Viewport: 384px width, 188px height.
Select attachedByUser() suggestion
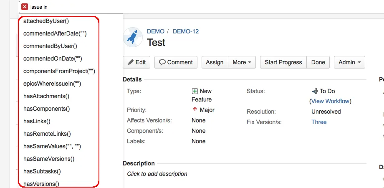click(x=46, y=21)
